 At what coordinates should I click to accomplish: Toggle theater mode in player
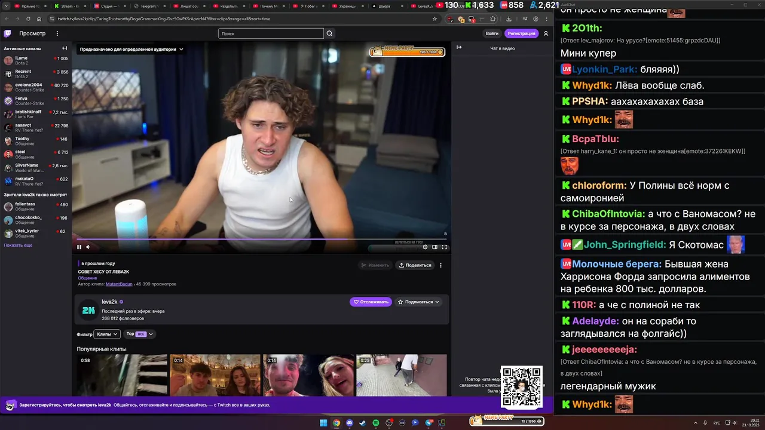point(434,247)
